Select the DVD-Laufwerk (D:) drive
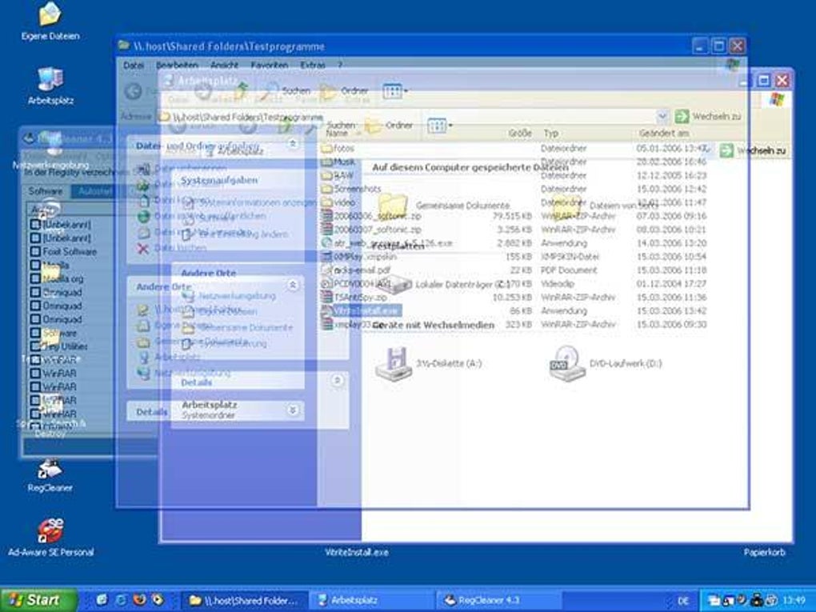 pyautogui.click(x=606, y=363)
